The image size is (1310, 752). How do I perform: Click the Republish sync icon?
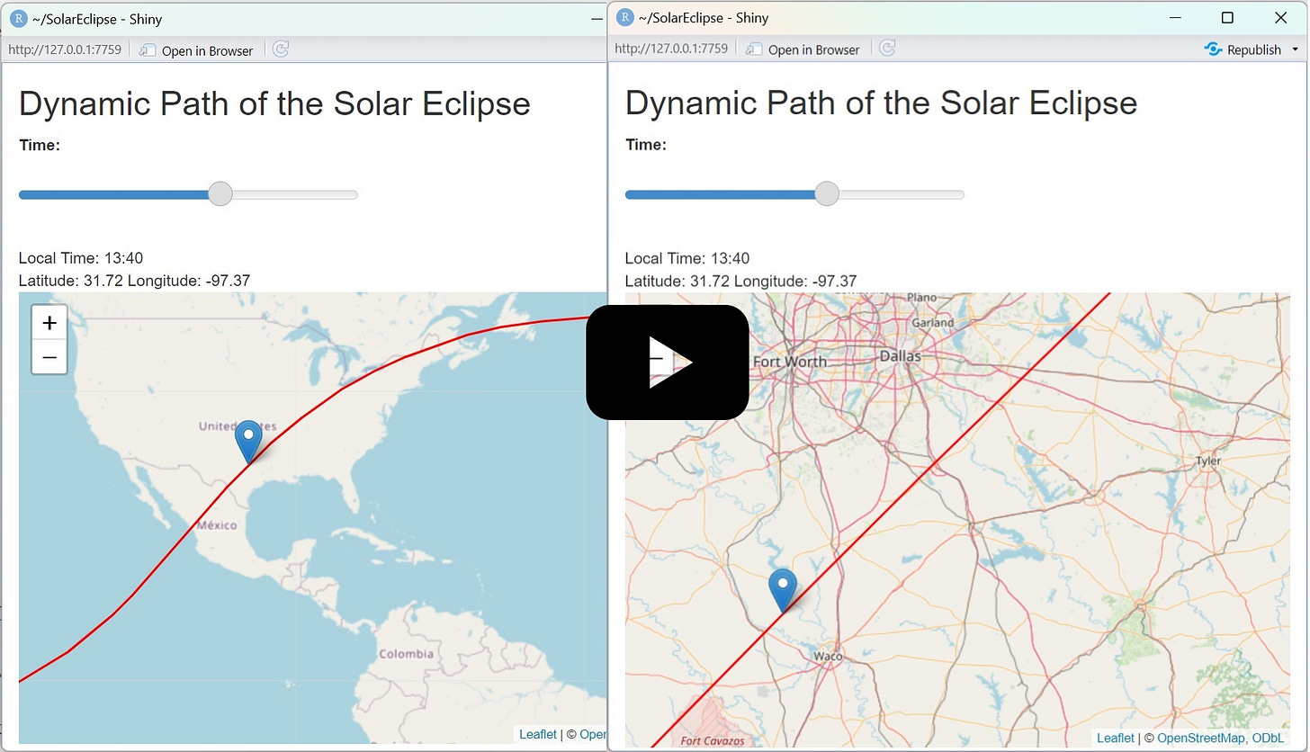pyautogui.click(x=1213, y=49)
